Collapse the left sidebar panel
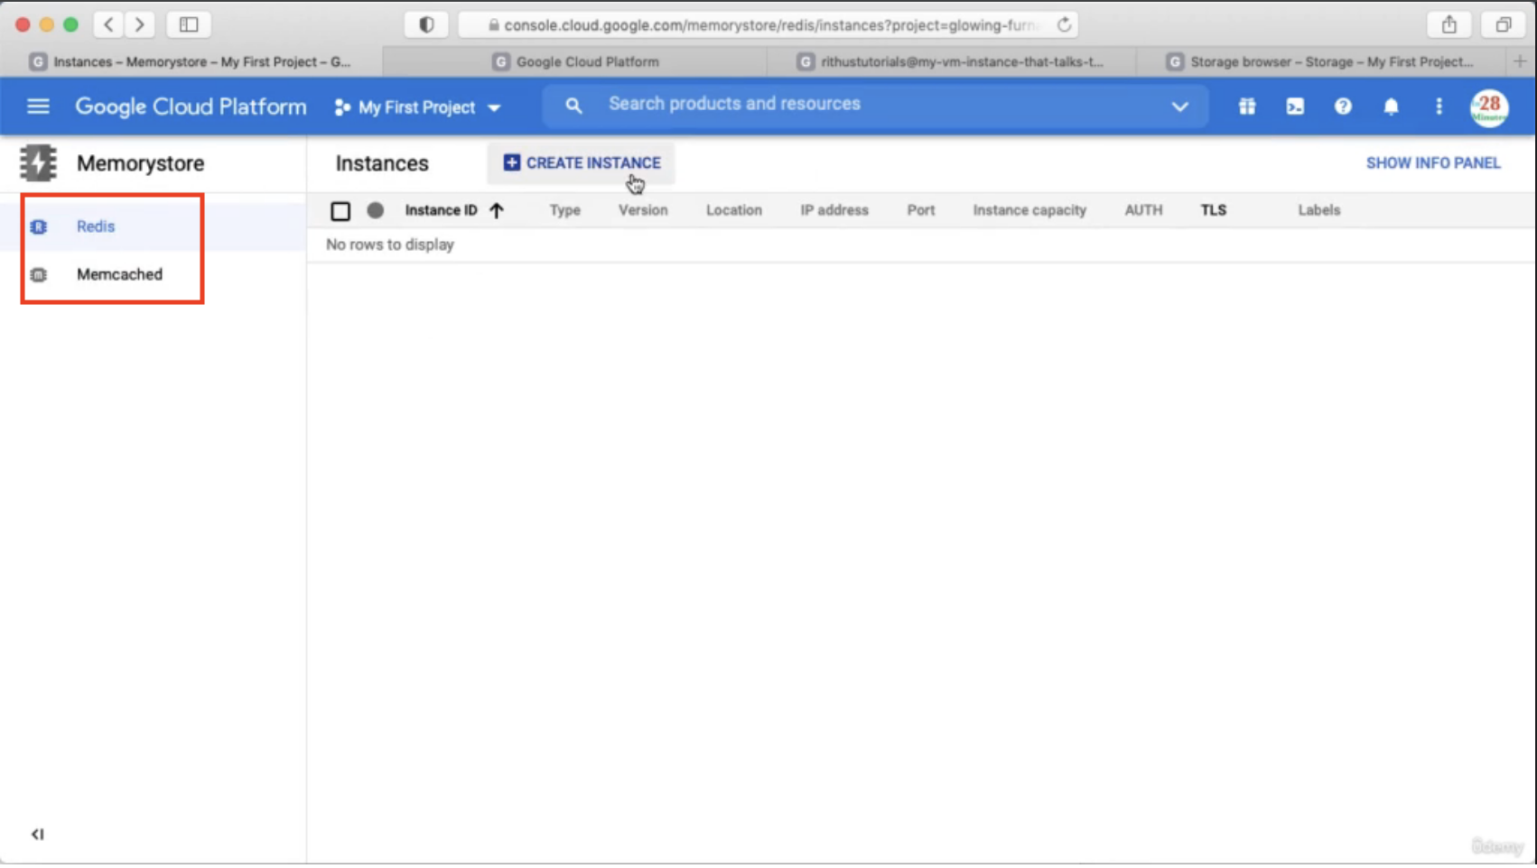This screenshot has width=1537, height=868. click(37, 834)
